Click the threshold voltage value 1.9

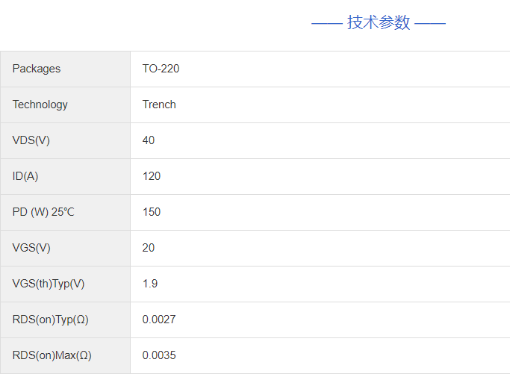(150, 284)
